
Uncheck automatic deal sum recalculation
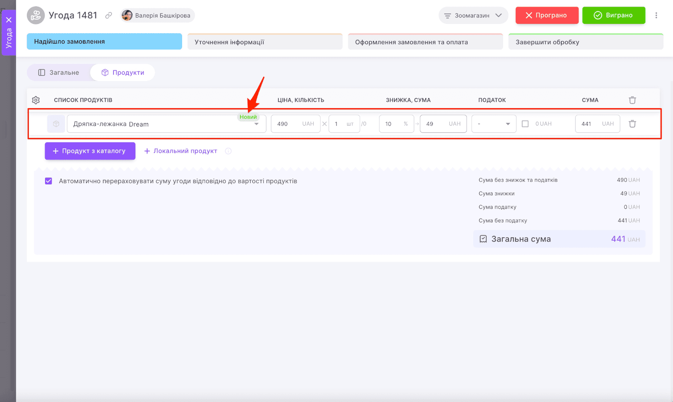pyautogui.click(x=48, y=181)
